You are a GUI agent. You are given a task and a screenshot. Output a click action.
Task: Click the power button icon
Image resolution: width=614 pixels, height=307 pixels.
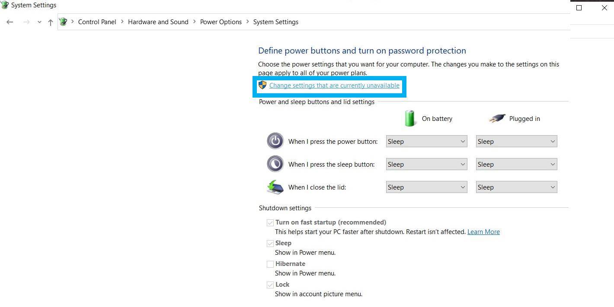click(275, 141)
